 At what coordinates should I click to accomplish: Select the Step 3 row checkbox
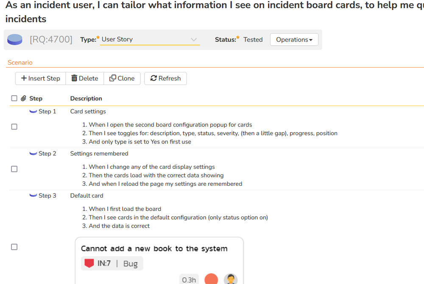pos(14,247)
